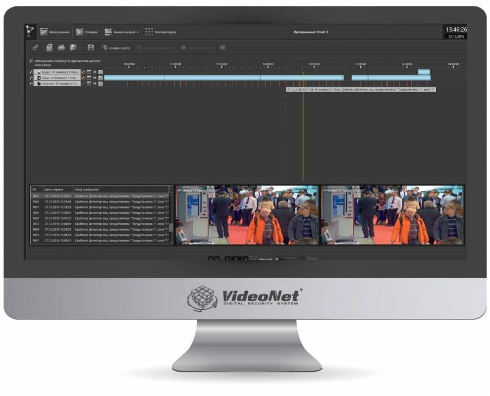The width and height of the screenshot is (490, 396).
Task: Toggle the fragment jump checkbox for all sources
Action: click(31, 61)
